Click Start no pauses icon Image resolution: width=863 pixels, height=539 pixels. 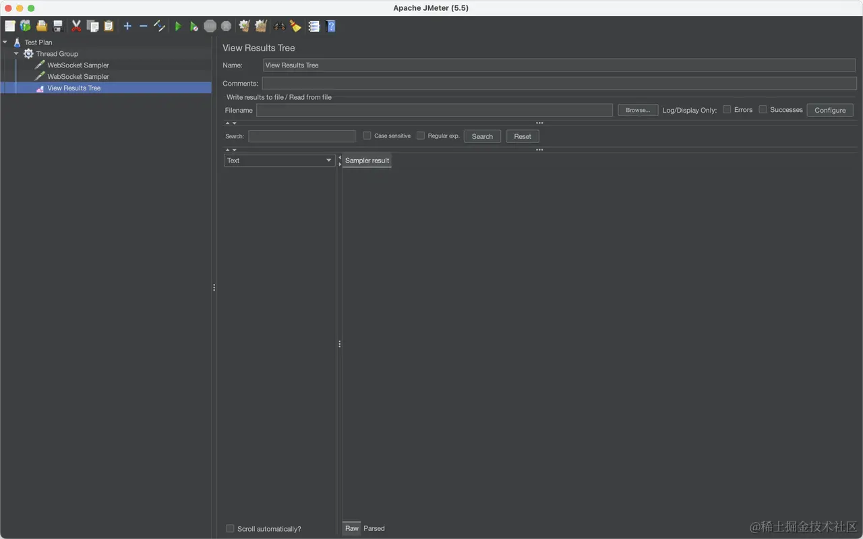194,26
